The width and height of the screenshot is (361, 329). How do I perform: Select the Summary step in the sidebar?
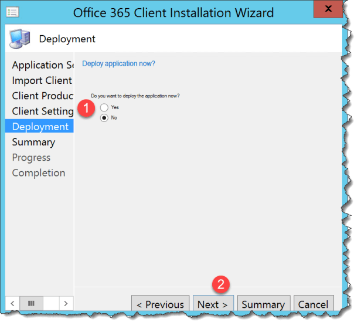[33, 142]
